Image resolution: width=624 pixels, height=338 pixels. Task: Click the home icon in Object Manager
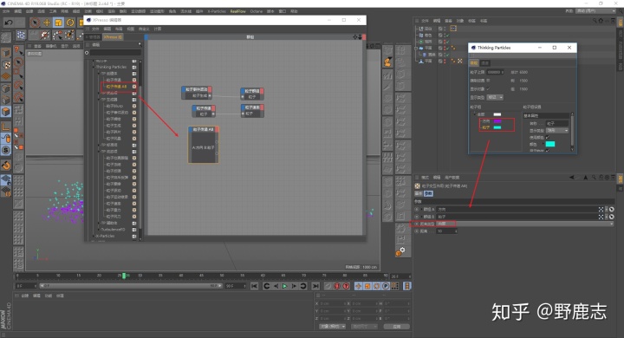tap(601, 21)
